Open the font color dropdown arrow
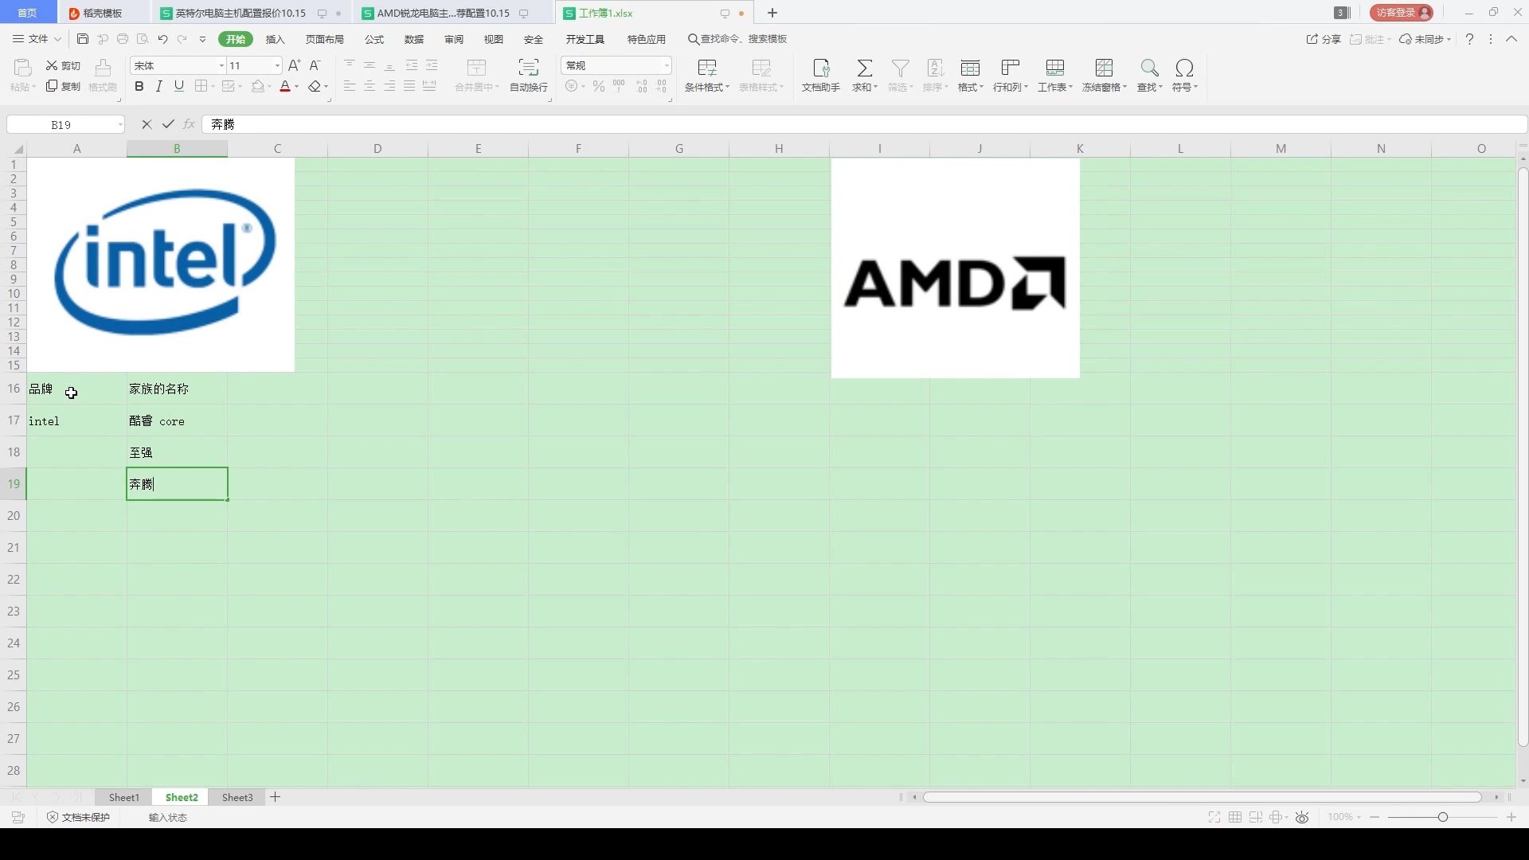This screenshot has height=860, width=1529. point(297,87)
